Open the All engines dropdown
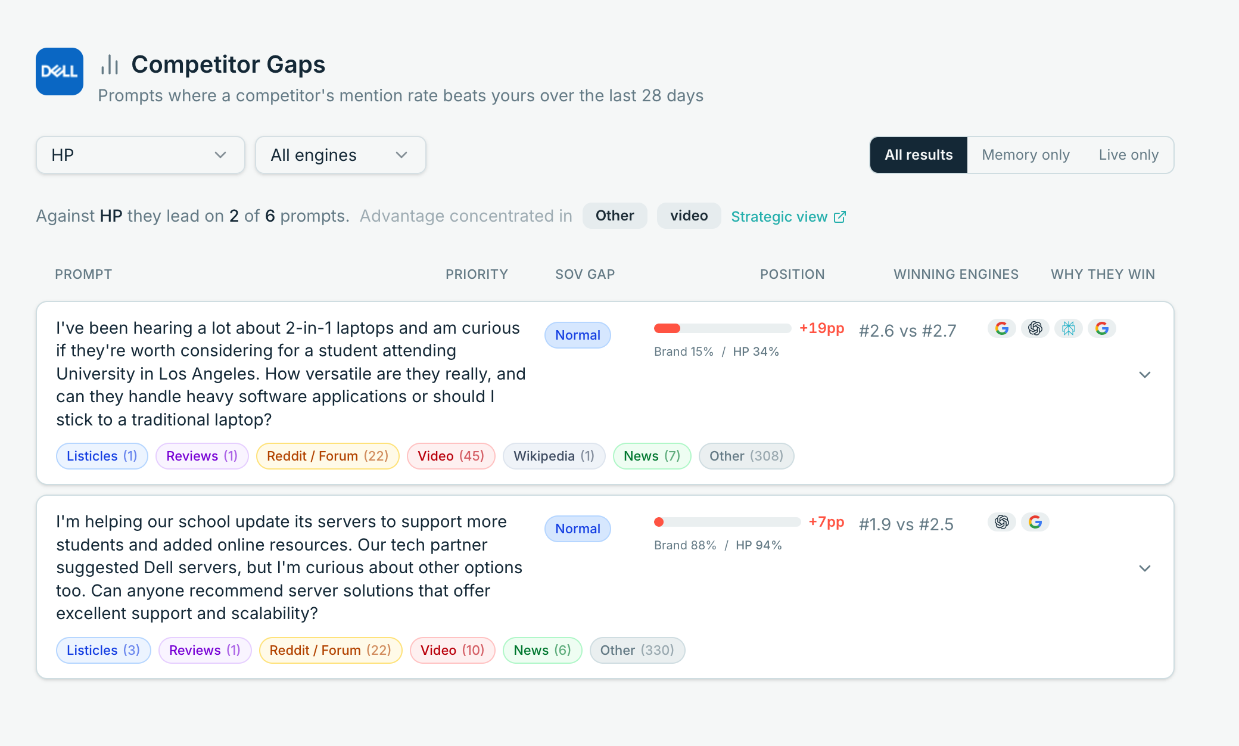The image size is (1239, 746). click(x=341, y=155)
